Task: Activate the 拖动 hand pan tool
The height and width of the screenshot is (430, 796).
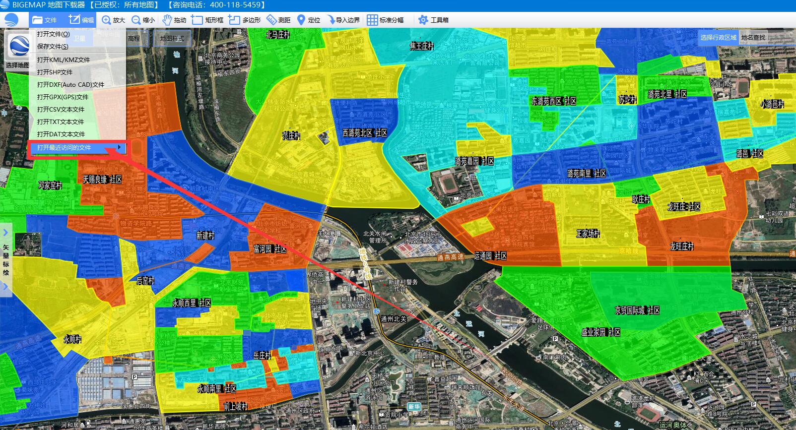Action: pos(174,20)
